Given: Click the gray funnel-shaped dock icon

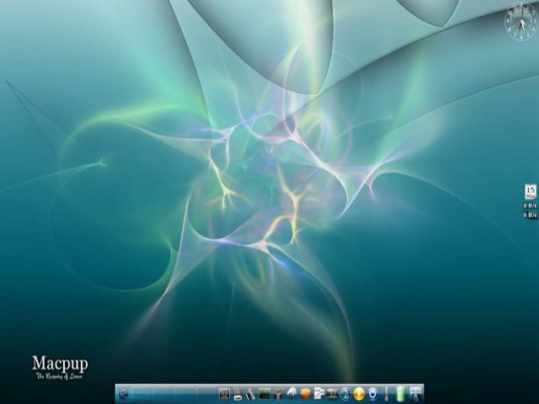Looking at the screenshot, I should 278,394.
